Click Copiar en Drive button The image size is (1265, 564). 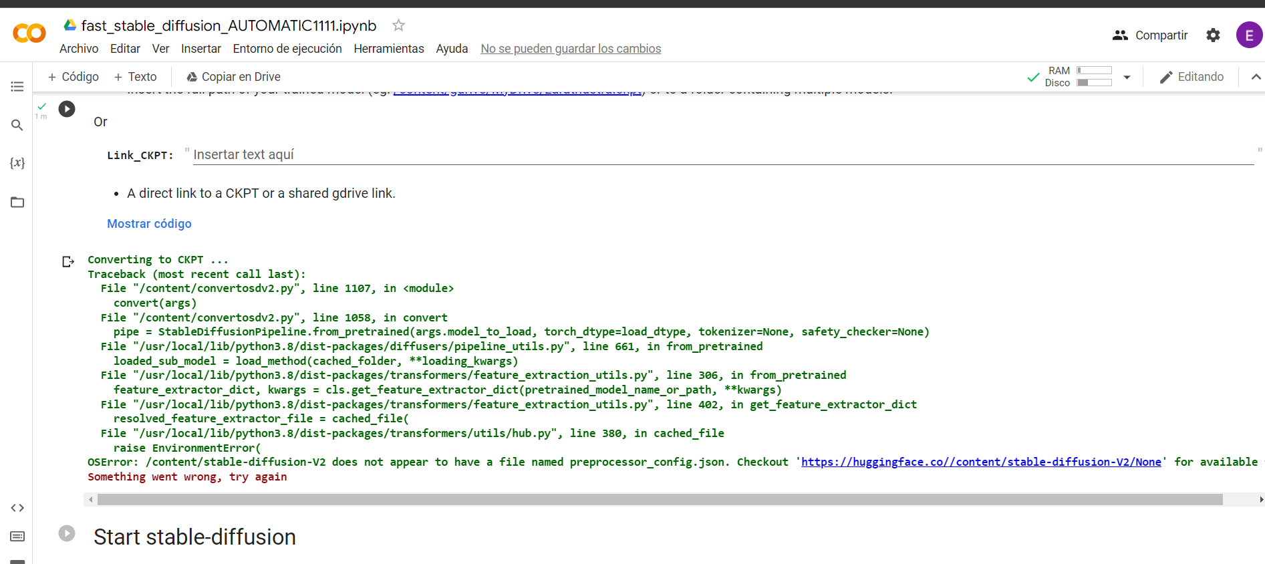click(233, 77)
